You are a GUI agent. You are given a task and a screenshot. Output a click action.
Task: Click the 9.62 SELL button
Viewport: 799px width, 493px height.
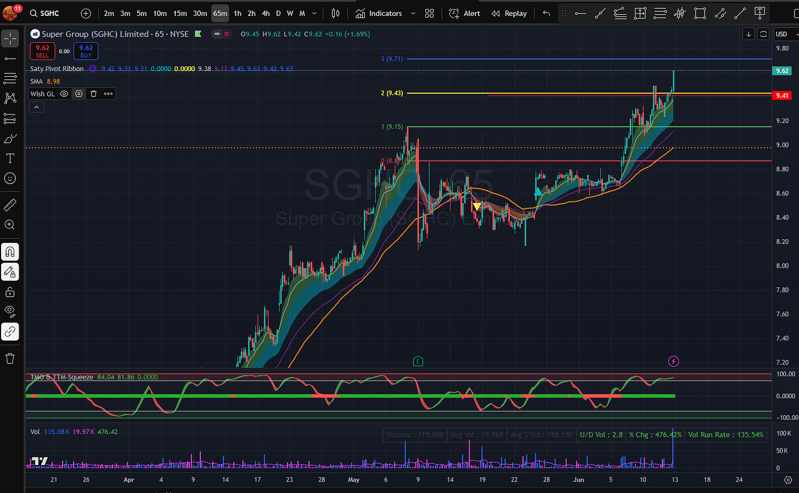click(x=42, y=51)
